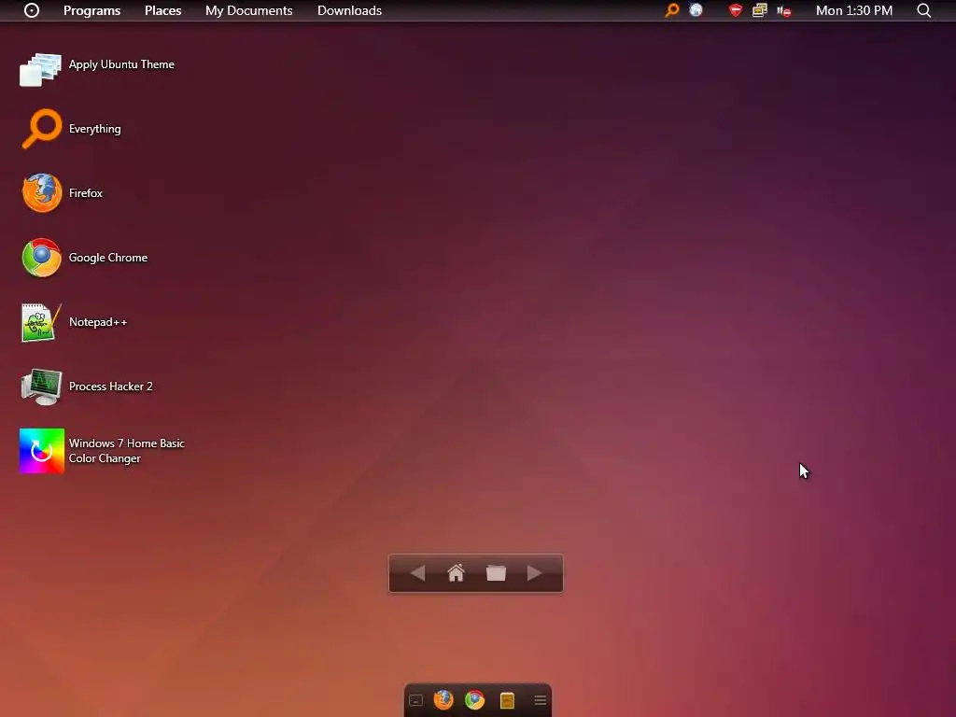Select the "Notepad++" label text
Image resolution: width=956 pixels, height=717 pixels.
pyautogui.click(x=98, y=322)
